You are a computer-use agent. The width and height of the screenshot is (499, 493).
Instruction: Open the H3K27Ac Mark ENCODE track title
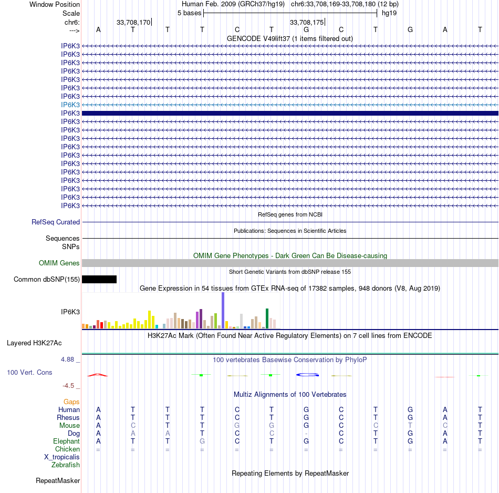click(x=290, y=336)
